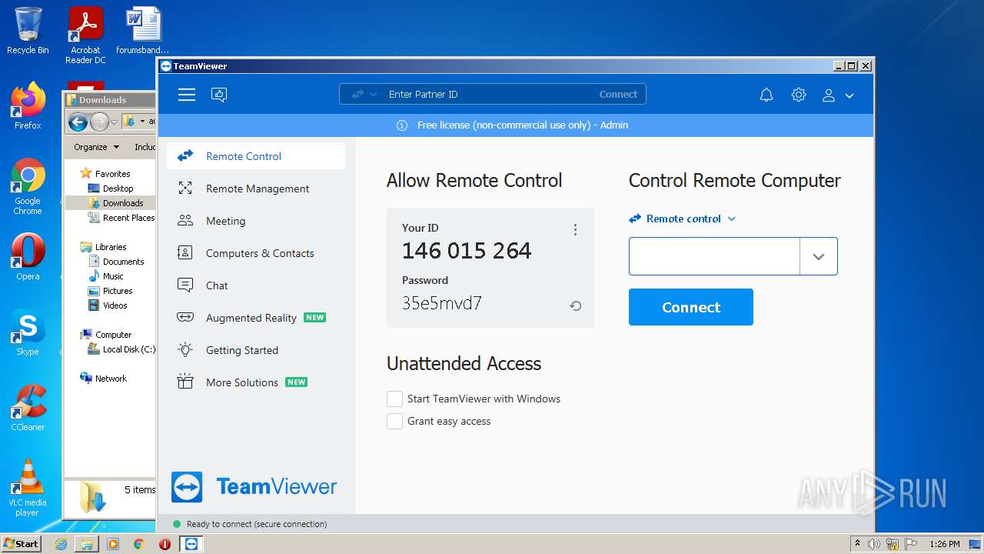The height and width of the screenshot is (554, 984).
Task: Open Internet Explorer from the taskbar
Action: point(61,544)
